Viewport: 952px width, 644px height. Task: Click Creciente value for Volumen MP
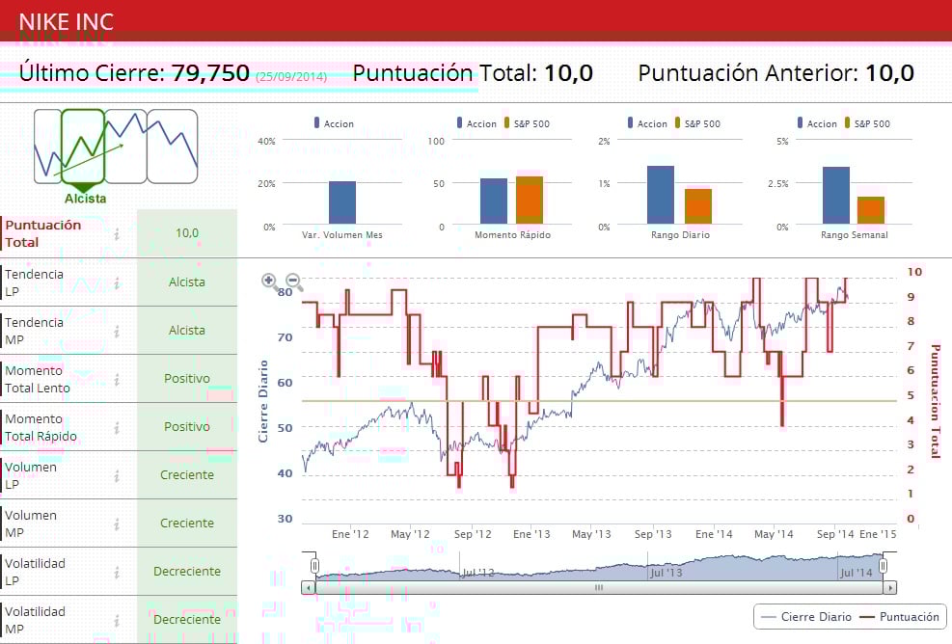pos(187,523)
